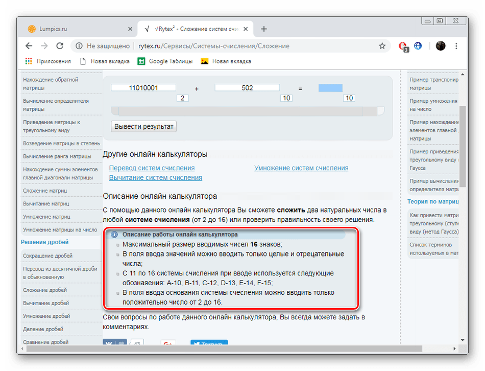The width and height of the screenshot is (485, 371).
Task: Open the Chrome three-dot menu
Action: tap(456, 46)
